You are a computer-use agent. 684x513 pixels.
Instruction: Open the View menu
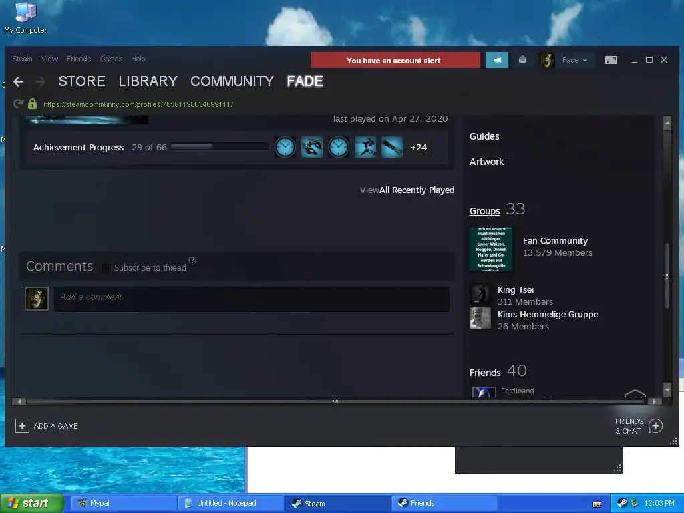pyautogui.click(x=49, y=59)
